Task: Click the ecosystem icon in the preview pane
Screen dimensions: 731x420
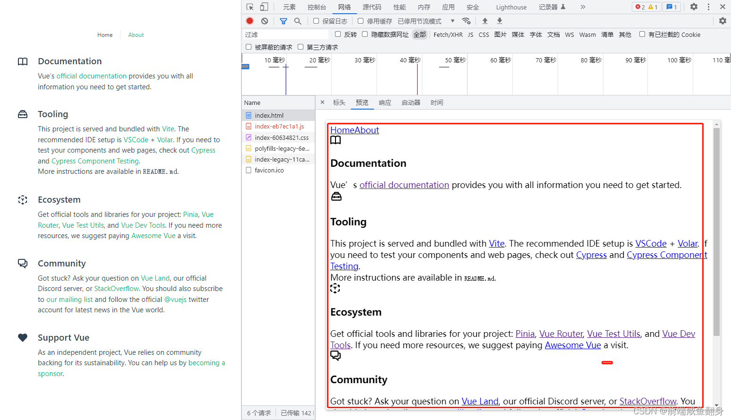Action: (x=335, y=288)
